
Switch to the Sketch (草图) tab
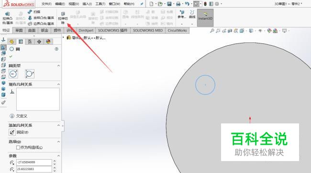pyautogui.click(x=19, y=31)
